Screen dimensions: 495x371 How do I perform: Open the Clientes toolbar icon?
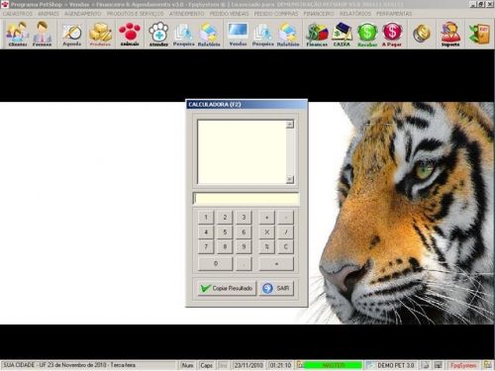(18, 34)
